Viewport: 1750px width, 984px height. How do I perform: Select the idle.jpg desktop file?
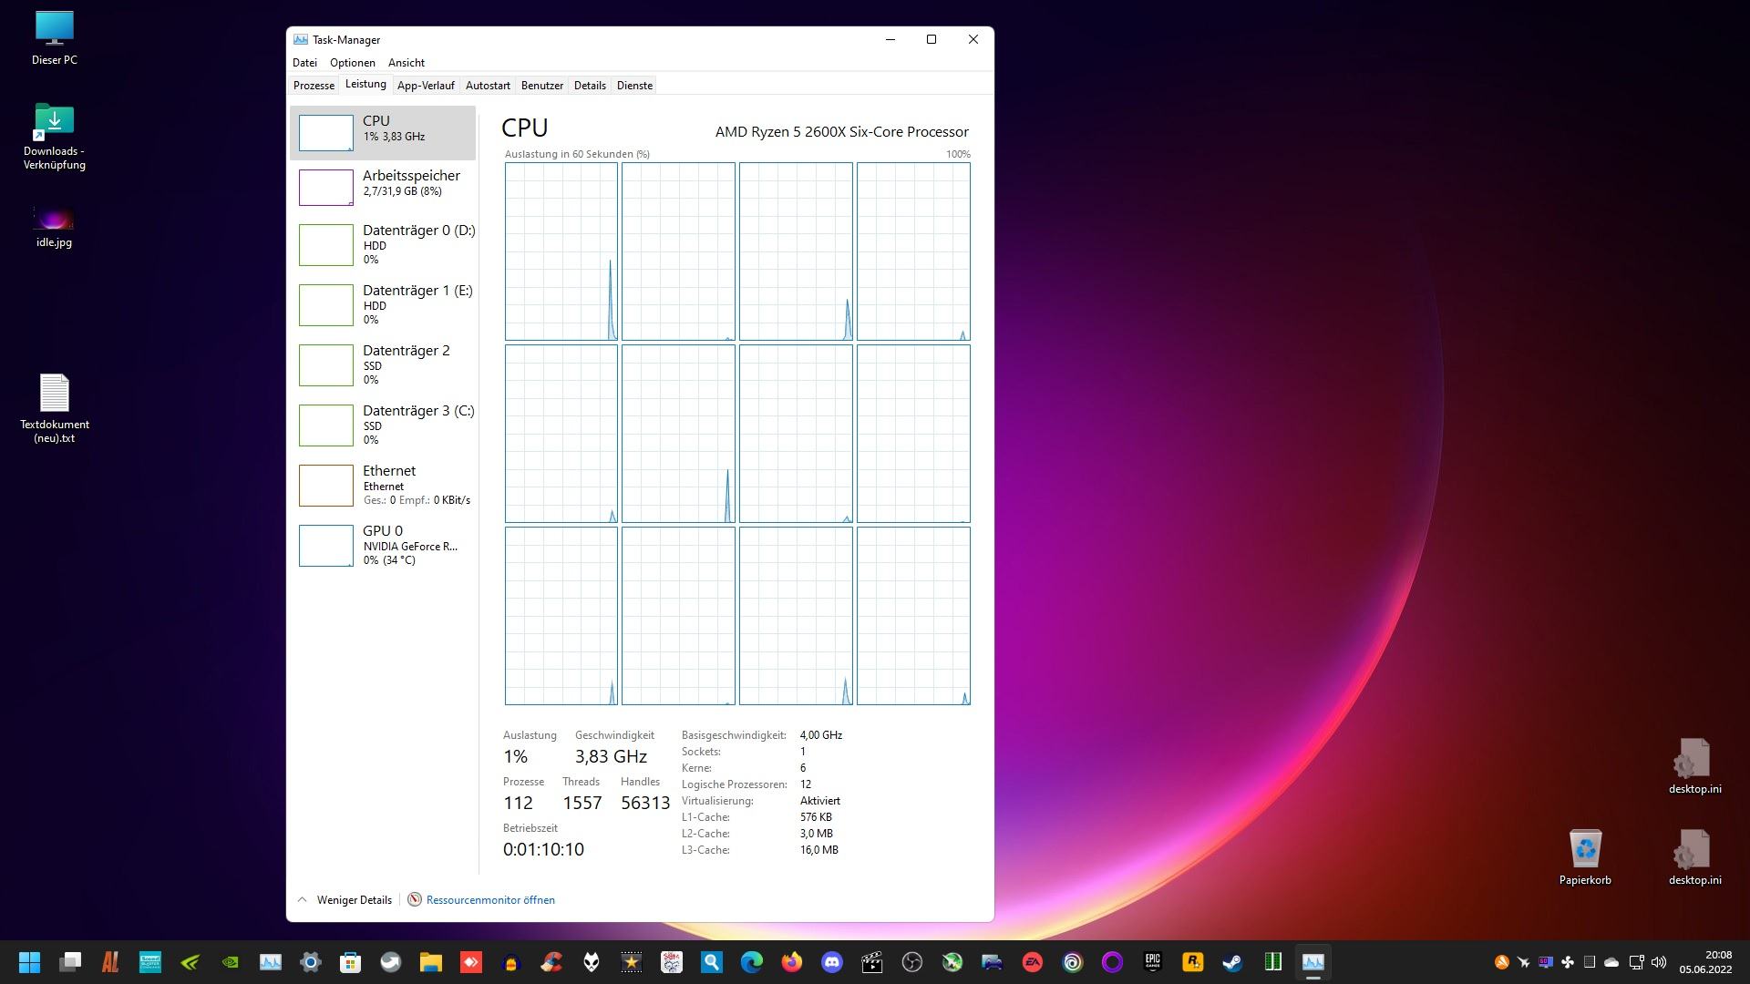tap(55, 226)
